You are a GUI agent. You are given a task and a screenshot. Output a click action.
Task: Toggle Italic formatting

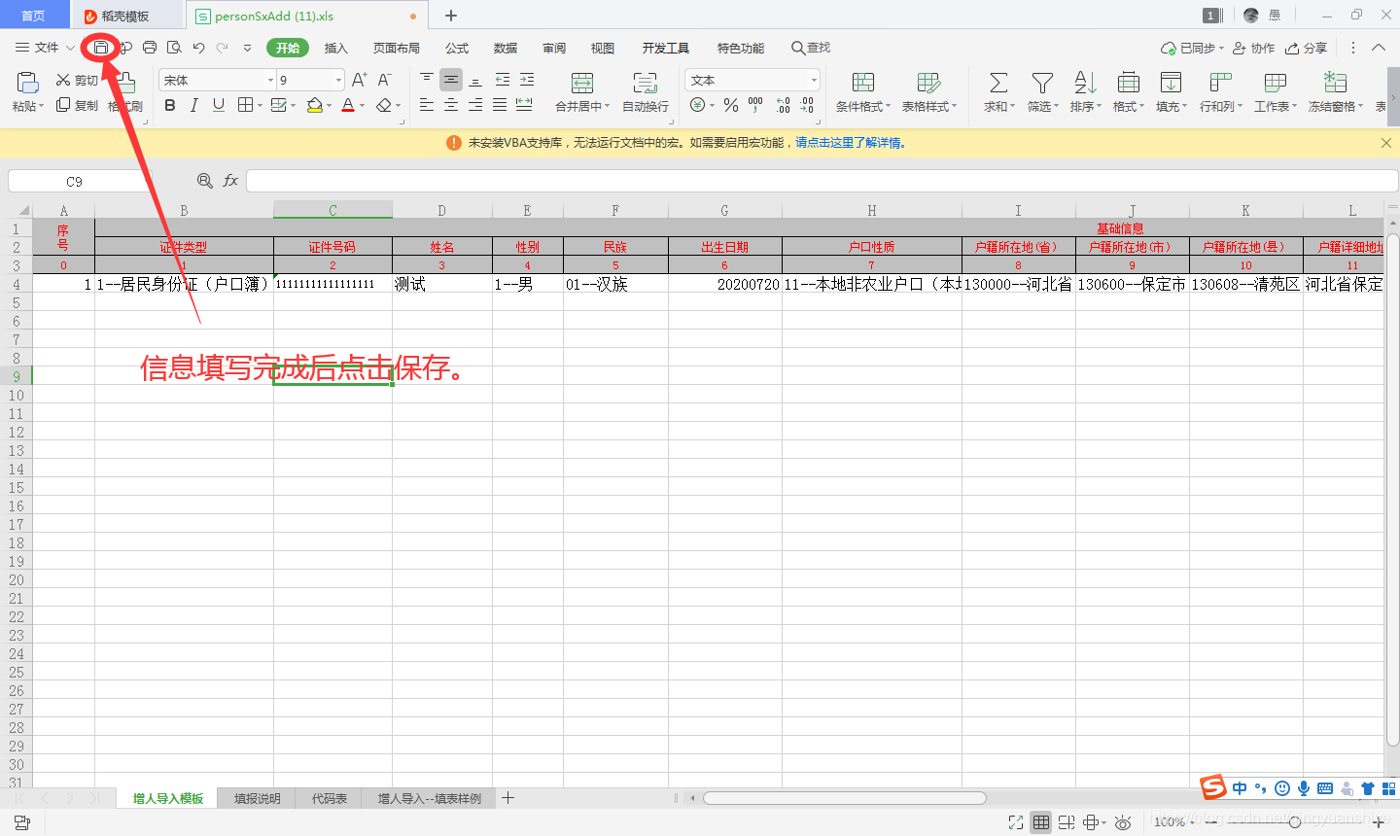(x=194, y=105)
